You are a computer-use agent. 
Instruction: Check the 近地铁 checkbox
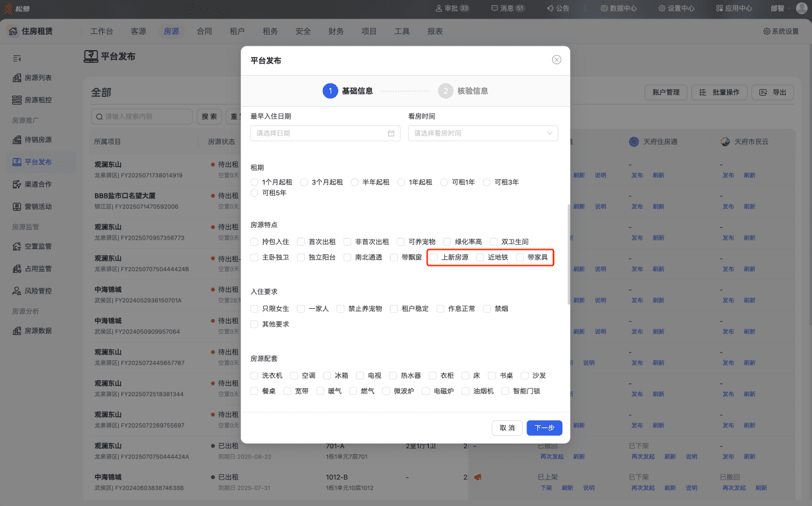480,257
